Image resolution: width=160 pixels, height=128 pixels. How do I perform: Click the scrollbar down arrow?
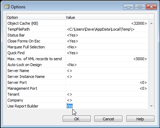(x=151, y=106)
